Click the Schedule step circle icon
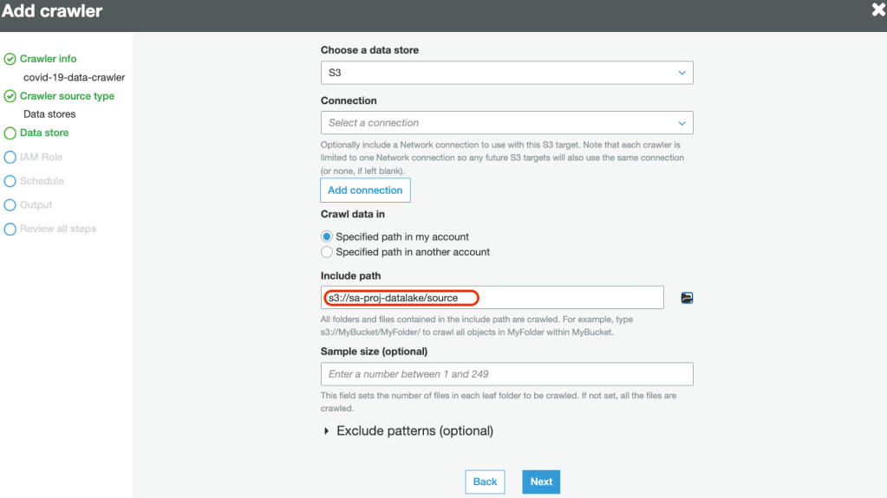The image size is (887, 498). coord(10,181)
